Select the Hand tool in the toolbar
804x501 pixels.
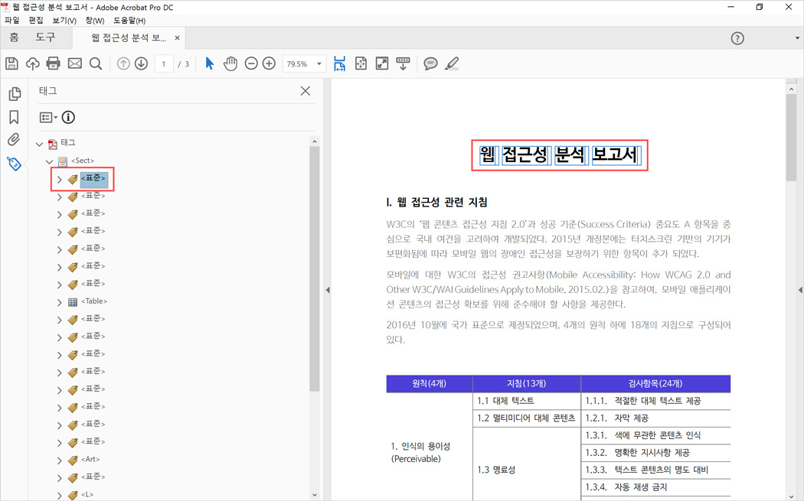(x=230, y=63)
